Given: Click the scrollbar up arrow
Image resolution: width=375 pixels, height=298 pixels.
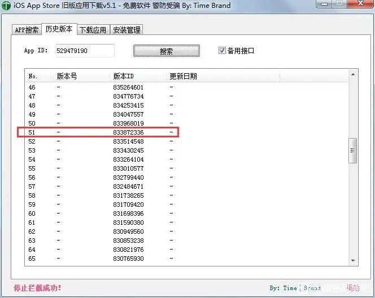Looking at the screenshot, I should [x=353, y=74].
